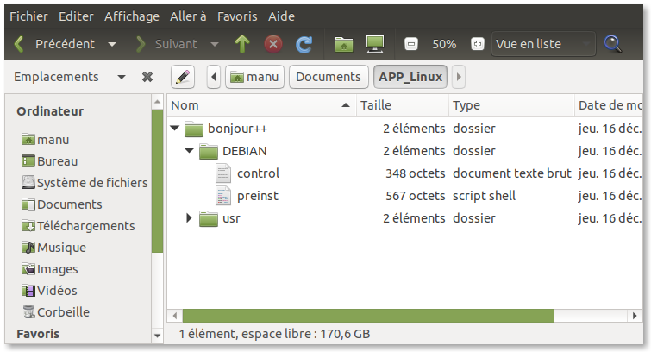Open the home folder from the toolbar

(x=344, y=44)
